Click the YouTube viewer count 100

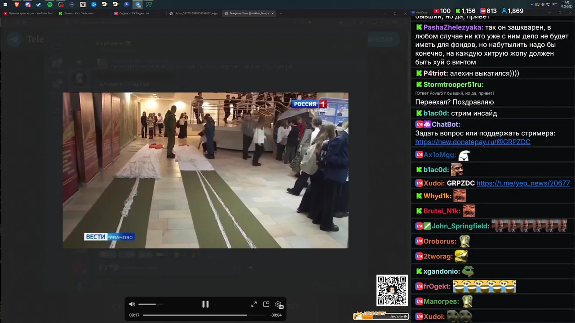point(442,11)
